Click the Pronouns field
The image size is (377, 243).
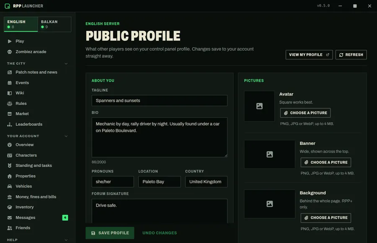(x=113, y=182)
